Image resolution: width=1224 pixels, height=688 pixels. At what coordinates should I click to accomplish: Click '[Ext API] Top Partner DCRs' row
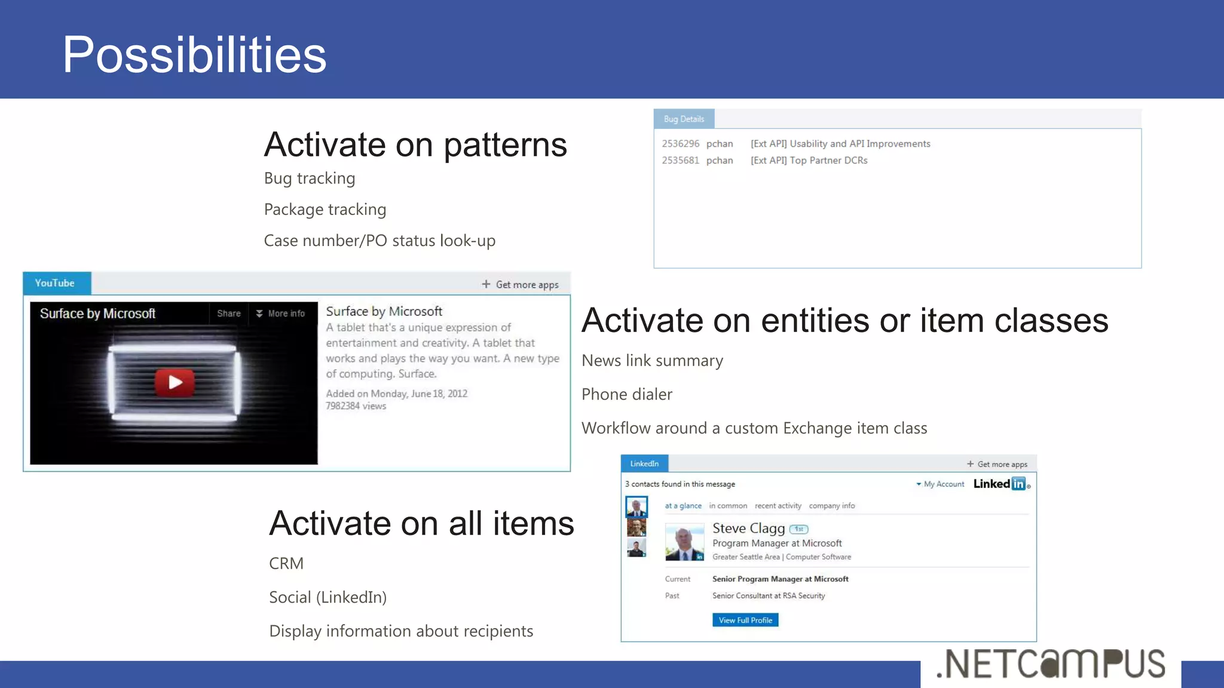[x=809, y=161]
